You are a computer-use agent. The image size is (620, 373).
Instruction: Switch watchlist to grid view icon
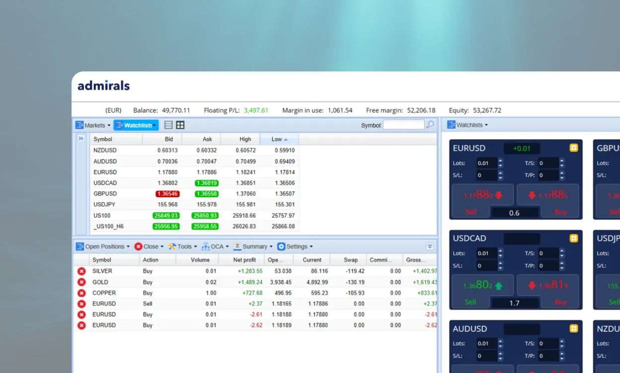tap(180, 125)
